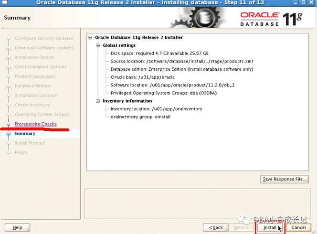317x234 pixels.
Task: Go back with the Back button
Action: 216,227
